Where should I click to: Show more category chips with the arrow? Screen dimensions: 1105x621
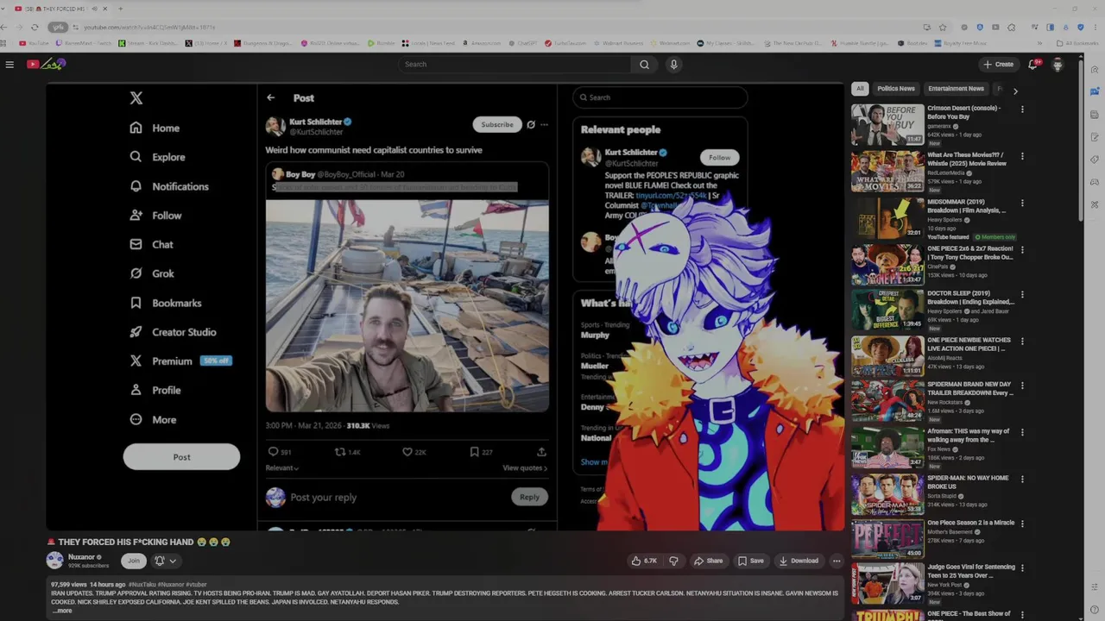pyautogui.click(x=1015, y=91)
